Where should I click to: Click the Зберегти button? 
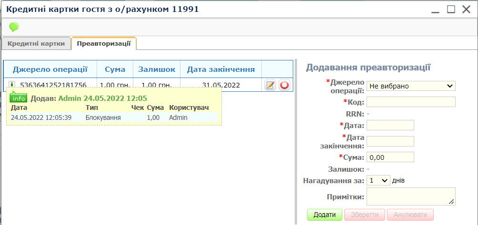click(364, 215)
